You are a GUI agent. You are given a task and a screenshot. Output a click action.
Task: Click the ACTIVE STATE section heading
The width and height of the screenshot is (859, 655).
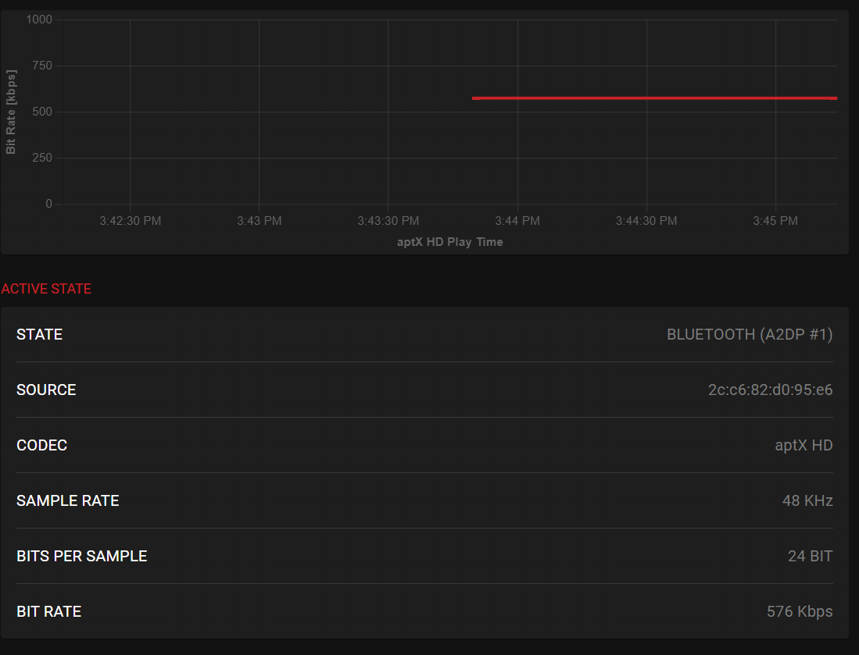pos(46,289)
